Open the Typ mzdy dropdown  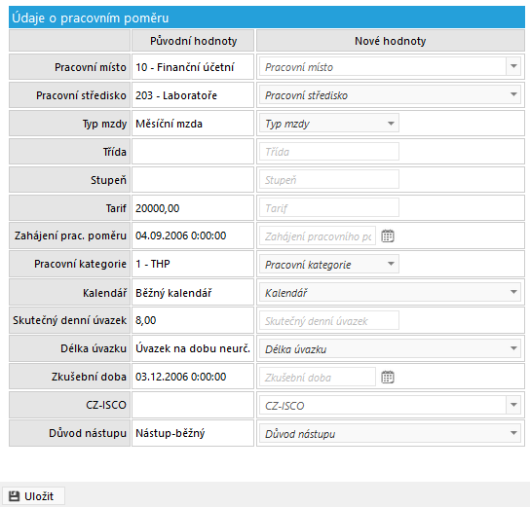coord(329,124)
